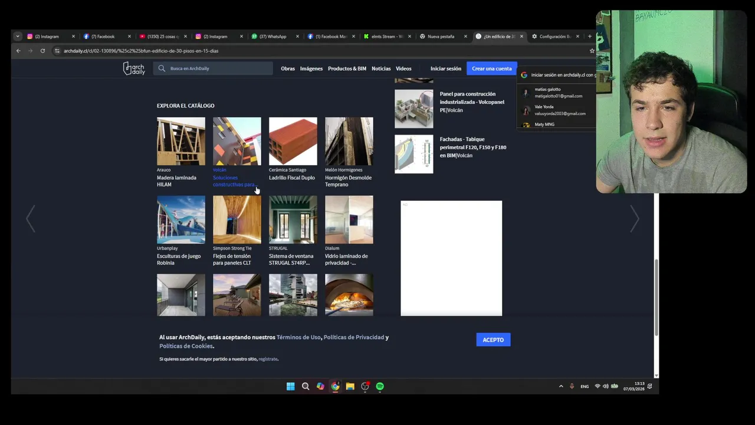Open ENG language selector

coord(585,386)
